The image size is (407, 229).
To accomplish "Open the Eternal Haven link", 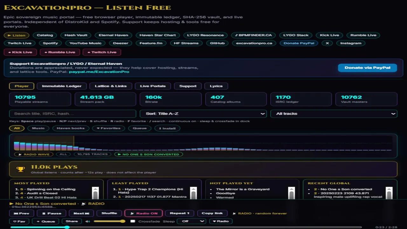I will [113, 35].
